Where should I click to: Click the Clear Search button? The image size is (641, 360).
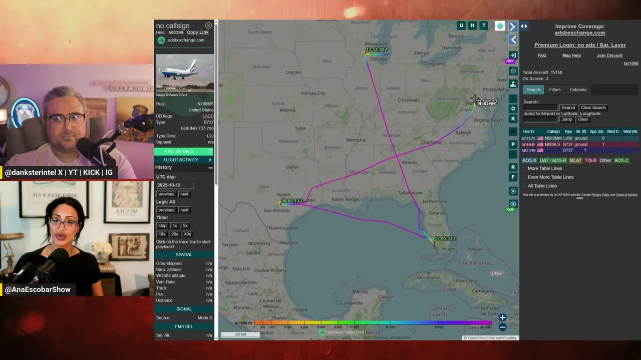coord(593,107)
